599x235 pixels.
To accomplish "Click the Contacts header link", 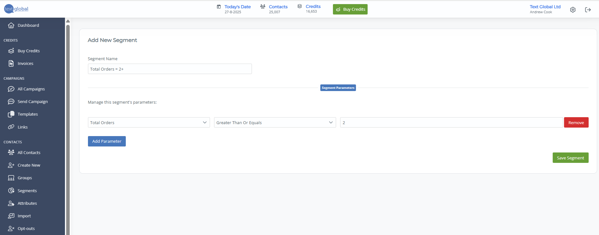I will click(x=278, y=7).
